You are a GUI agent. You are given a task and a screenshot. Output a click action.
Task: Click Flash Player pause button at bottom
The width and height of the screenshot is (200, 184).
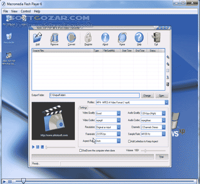[x=10, y=182]
